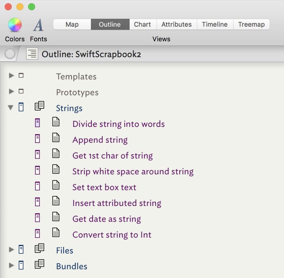Toggle the circular button left of the outline title

click(10, 54)
